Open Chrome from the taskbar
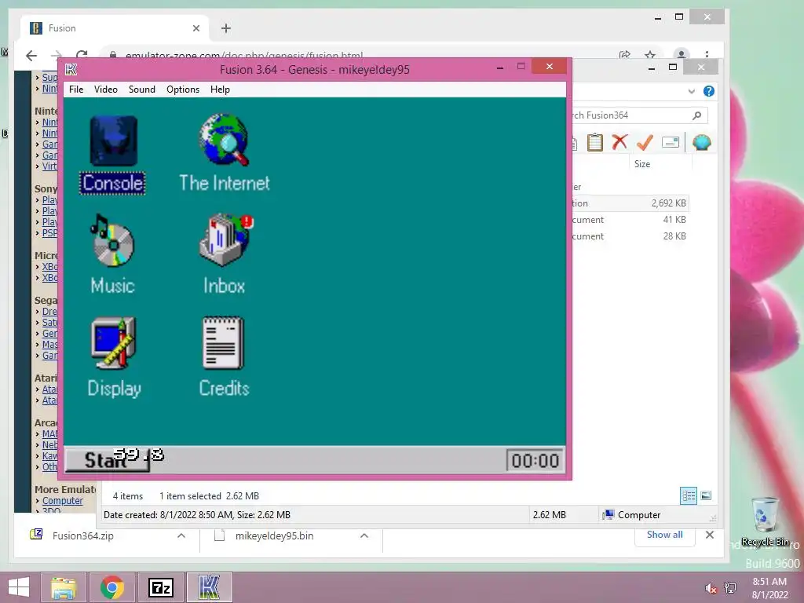Image resolution: width=804 pixels, height=603 pixels. pyautogui.click(x=112, y=587)
